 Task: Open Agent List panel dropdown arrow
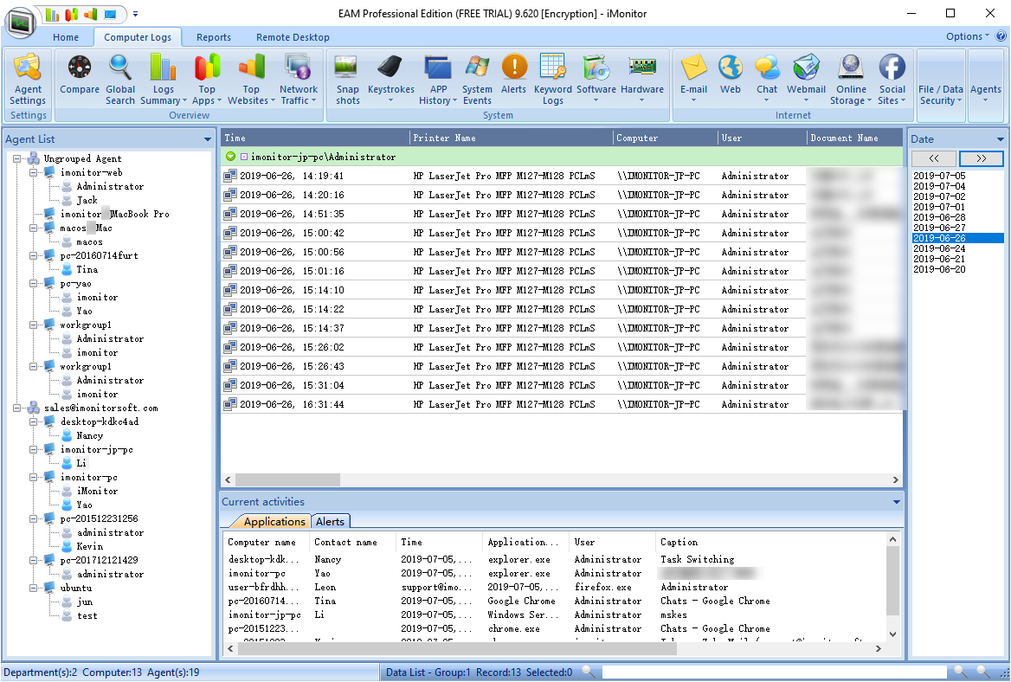pos(208,139)
